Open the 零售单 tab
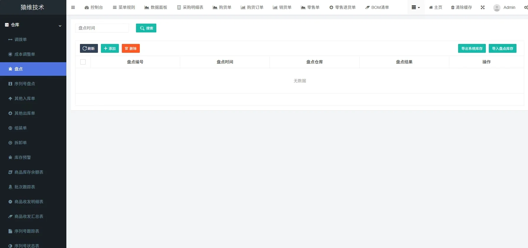 point(310,7)
